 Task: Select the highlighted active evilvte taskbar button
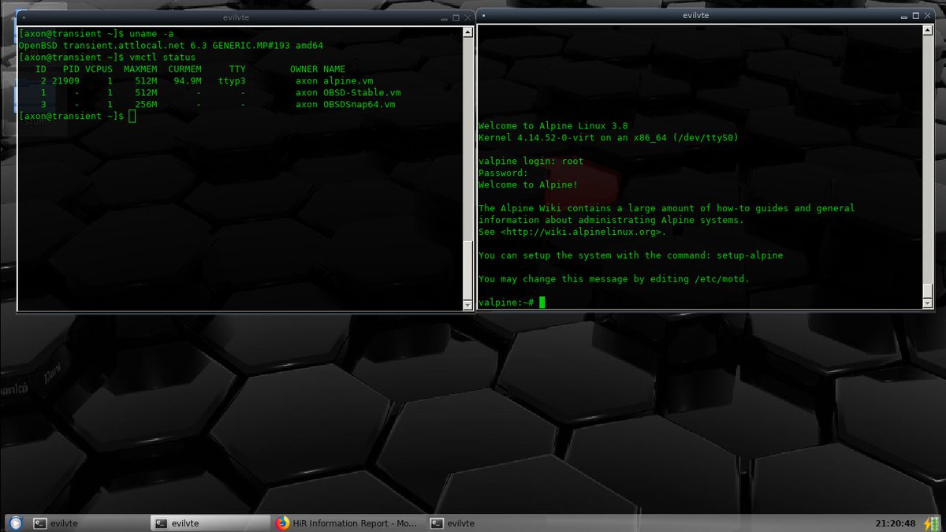coord(210,523)
